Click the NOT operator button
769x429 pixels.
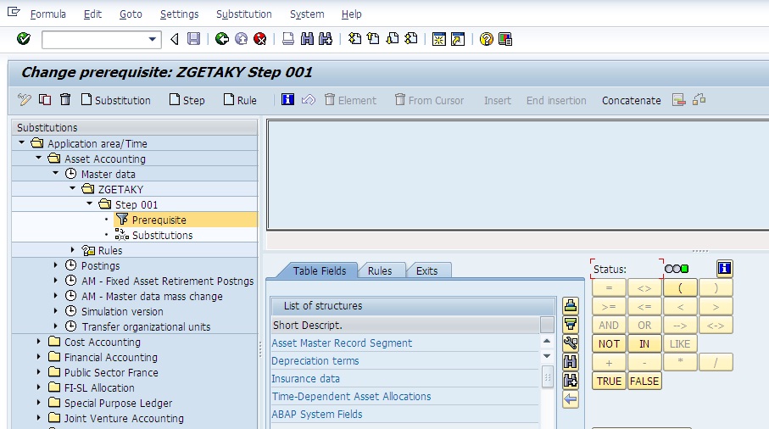609,344
